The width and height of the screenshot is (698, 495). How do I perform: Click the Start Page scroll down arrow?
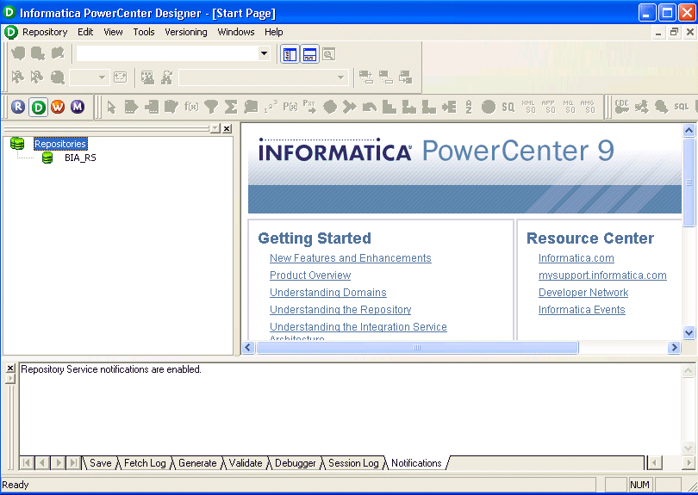click(689, 332)
